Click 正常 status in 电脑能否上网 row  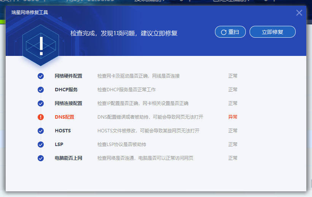click(x=233, y=158)
